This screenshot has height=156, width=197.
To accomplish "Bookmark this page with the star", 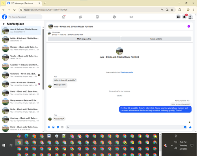I will (x=172, y=10).
